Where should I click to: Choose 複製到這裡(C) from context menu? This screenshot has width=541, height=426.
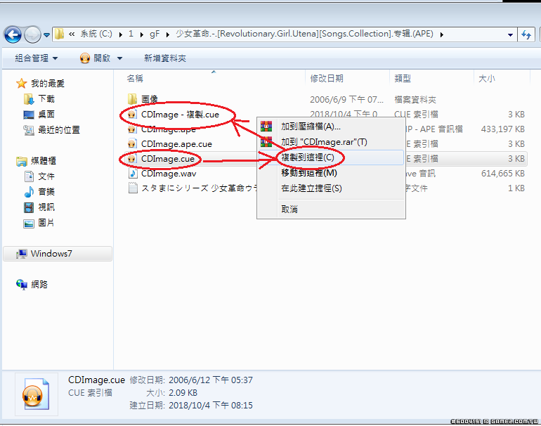(x=307, y=157)
